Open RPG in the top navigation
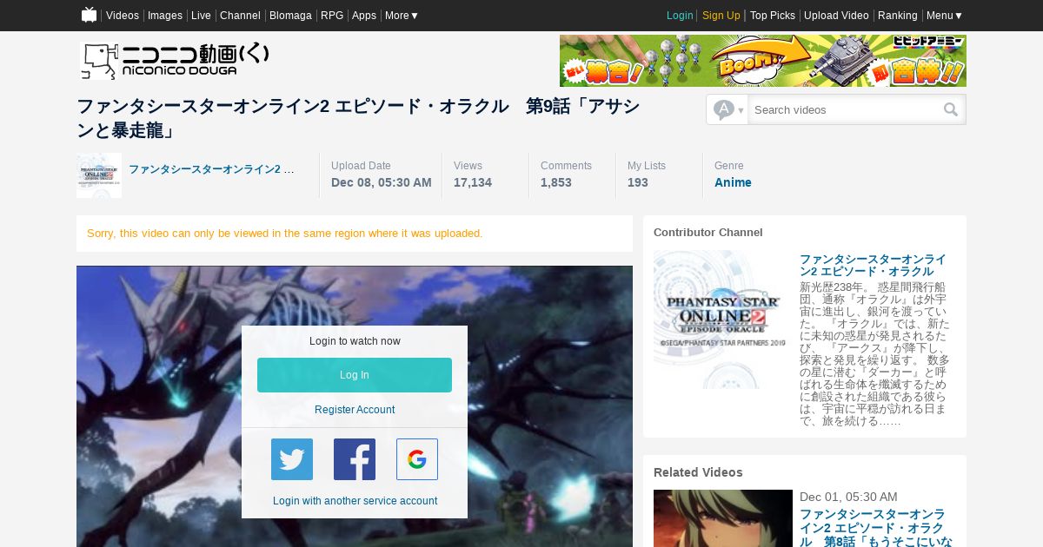Viewport: 1043px width, 547px height. click(332, 16)
